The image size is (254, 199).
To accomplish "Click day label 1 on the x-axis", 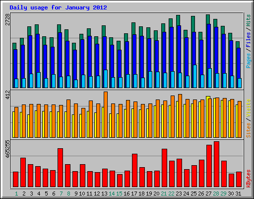I will (16, 194).
